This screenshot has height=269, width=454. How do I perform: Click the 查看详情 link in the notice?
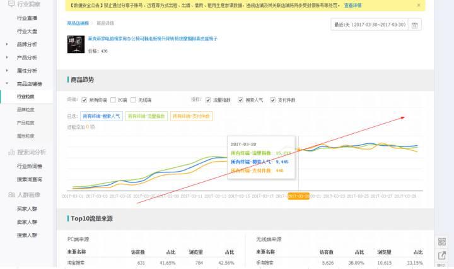tap(352, 5)
